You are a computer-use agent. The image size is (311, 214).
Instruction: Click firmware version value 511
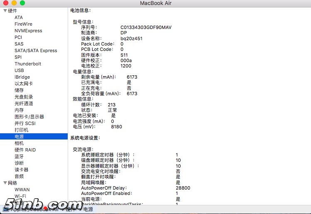pos(124,55)
